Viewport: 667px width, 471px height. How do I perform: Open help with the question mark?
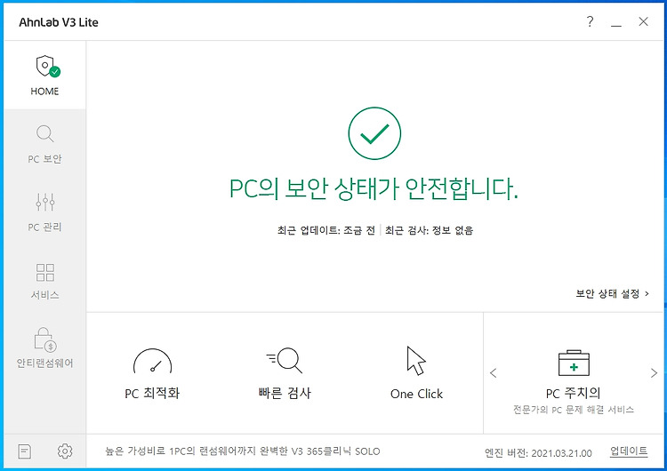(x=590, y=21)
